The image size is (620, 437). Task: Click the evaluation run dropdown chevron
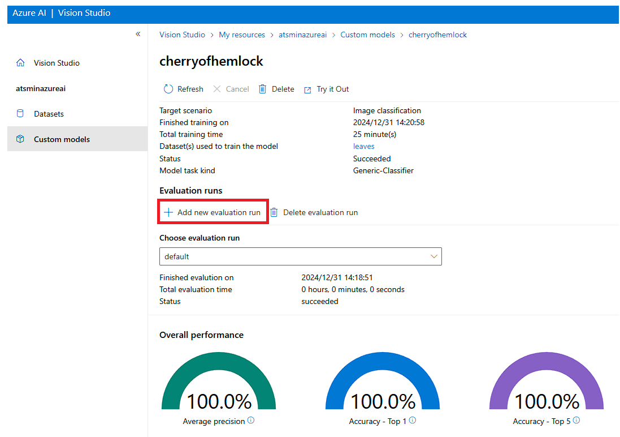pyautogui.click(x=433, y=256)
